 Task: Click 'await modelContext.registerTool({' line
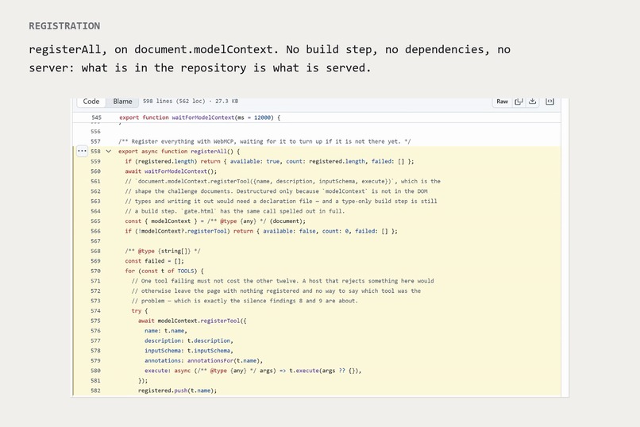(192, 321)
